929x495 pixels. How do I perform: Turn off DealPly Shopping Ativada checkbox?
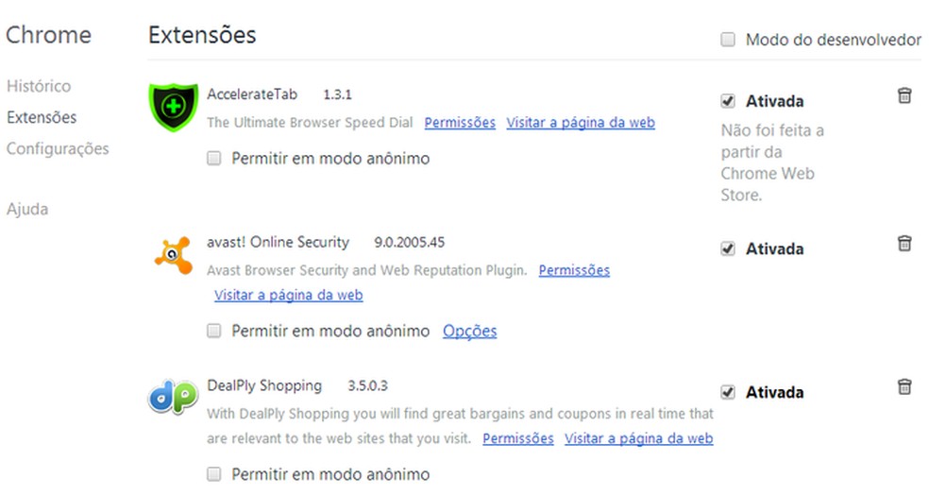coord(728,391)
